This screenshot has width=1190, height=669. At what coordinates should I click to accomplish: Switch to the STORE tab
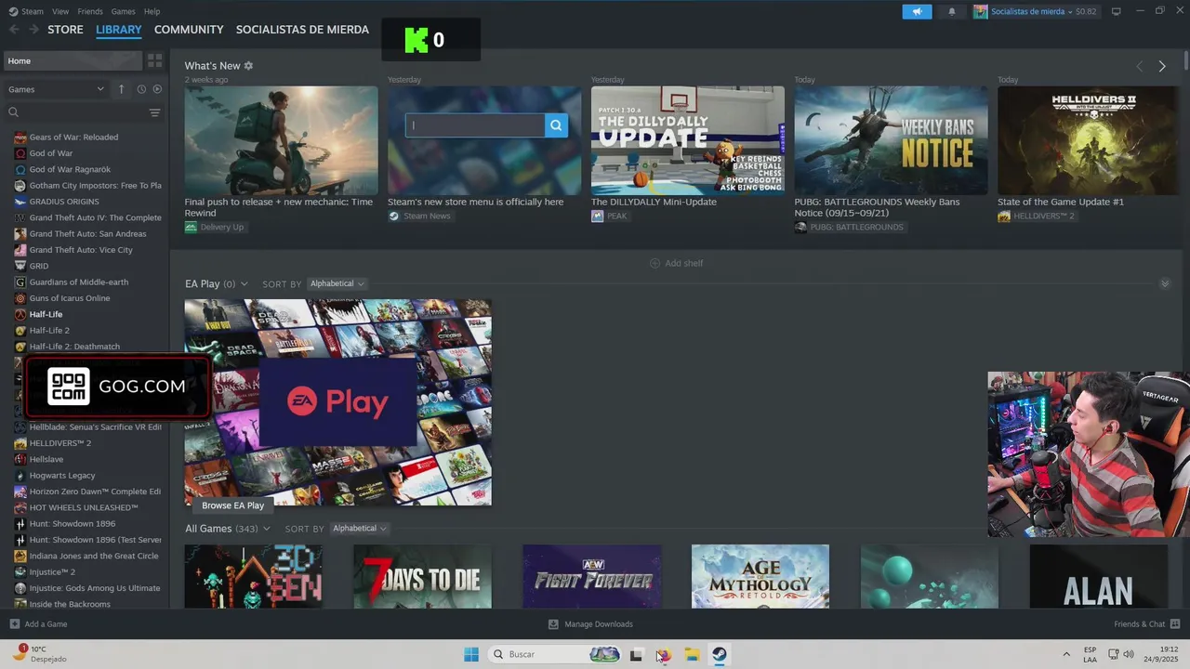point(65,30)
